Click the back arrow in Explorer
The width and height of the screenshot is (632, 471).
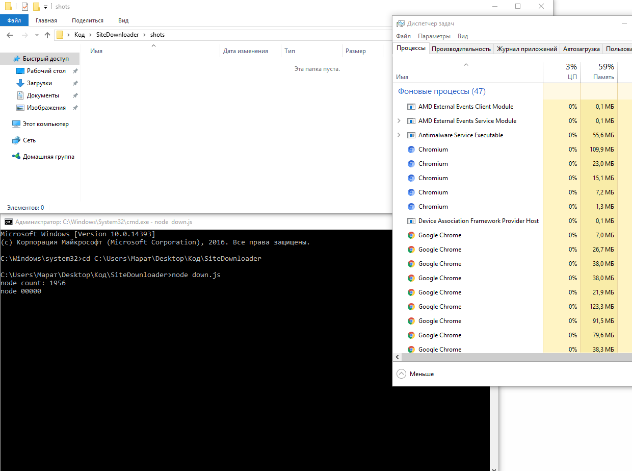tap(10, 35)
